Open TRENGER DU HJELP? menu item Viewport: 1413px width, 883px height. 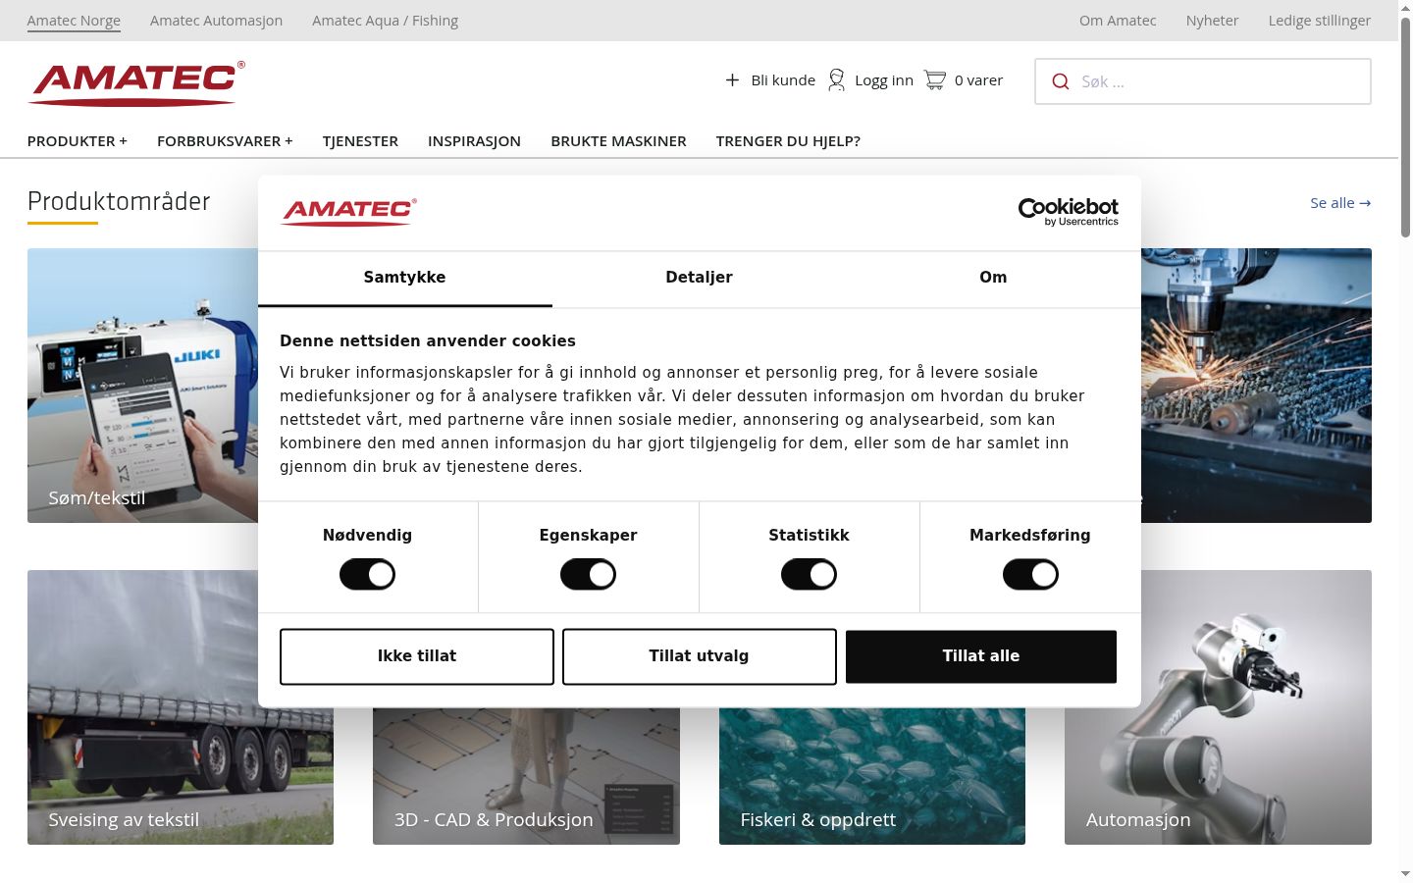tap(788, 141)
